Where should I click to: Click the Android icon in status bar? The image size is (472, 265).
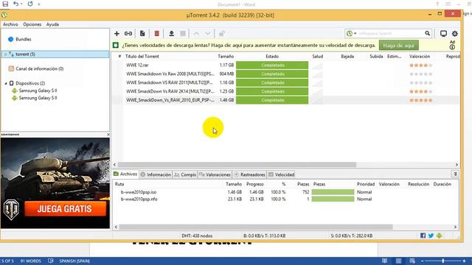[440, 236]
